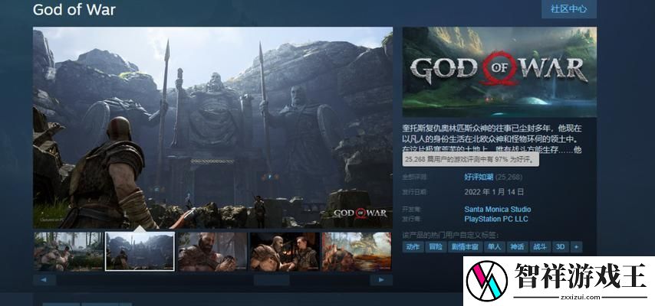Click the 战斗 tag
The height and width of the screenshot is (306, 655).
[x=540, y=247]
